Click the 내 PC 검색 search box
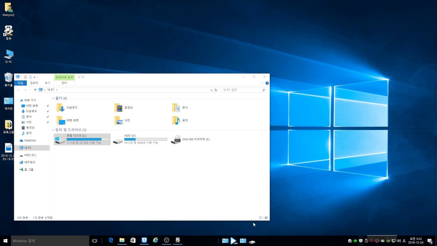The width and height of the screenshot is (437, 246). (244, 90)
